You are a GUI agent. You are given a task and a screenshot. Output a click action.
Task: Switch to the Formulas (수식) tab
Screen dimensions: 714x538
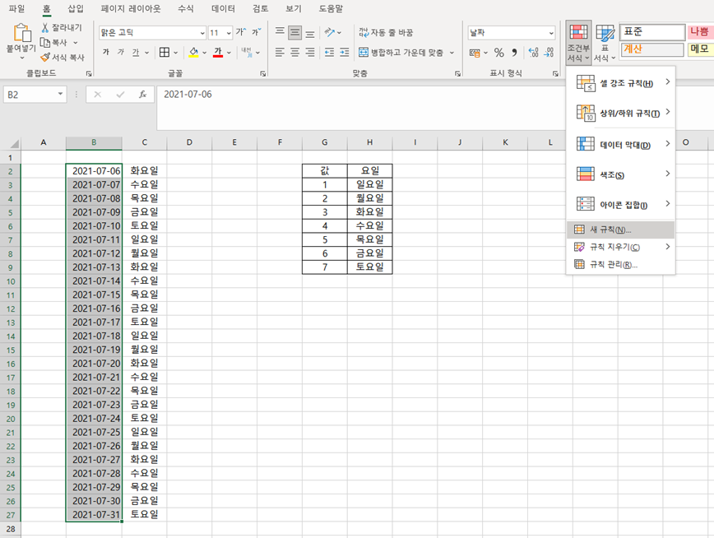[x=185, y=9]
